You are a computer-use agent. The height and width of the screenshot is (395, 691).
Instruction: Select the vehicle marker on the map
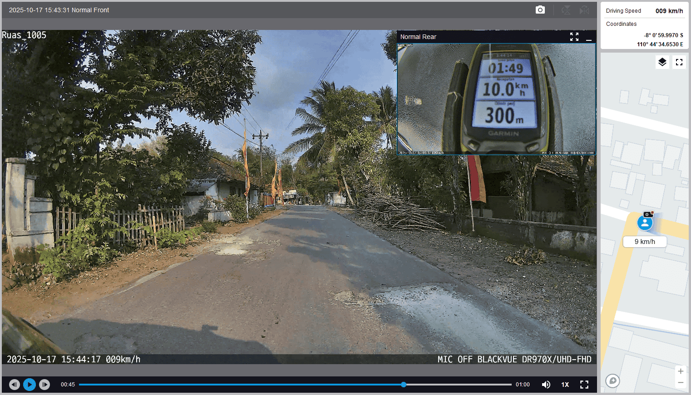coord(645,222)
